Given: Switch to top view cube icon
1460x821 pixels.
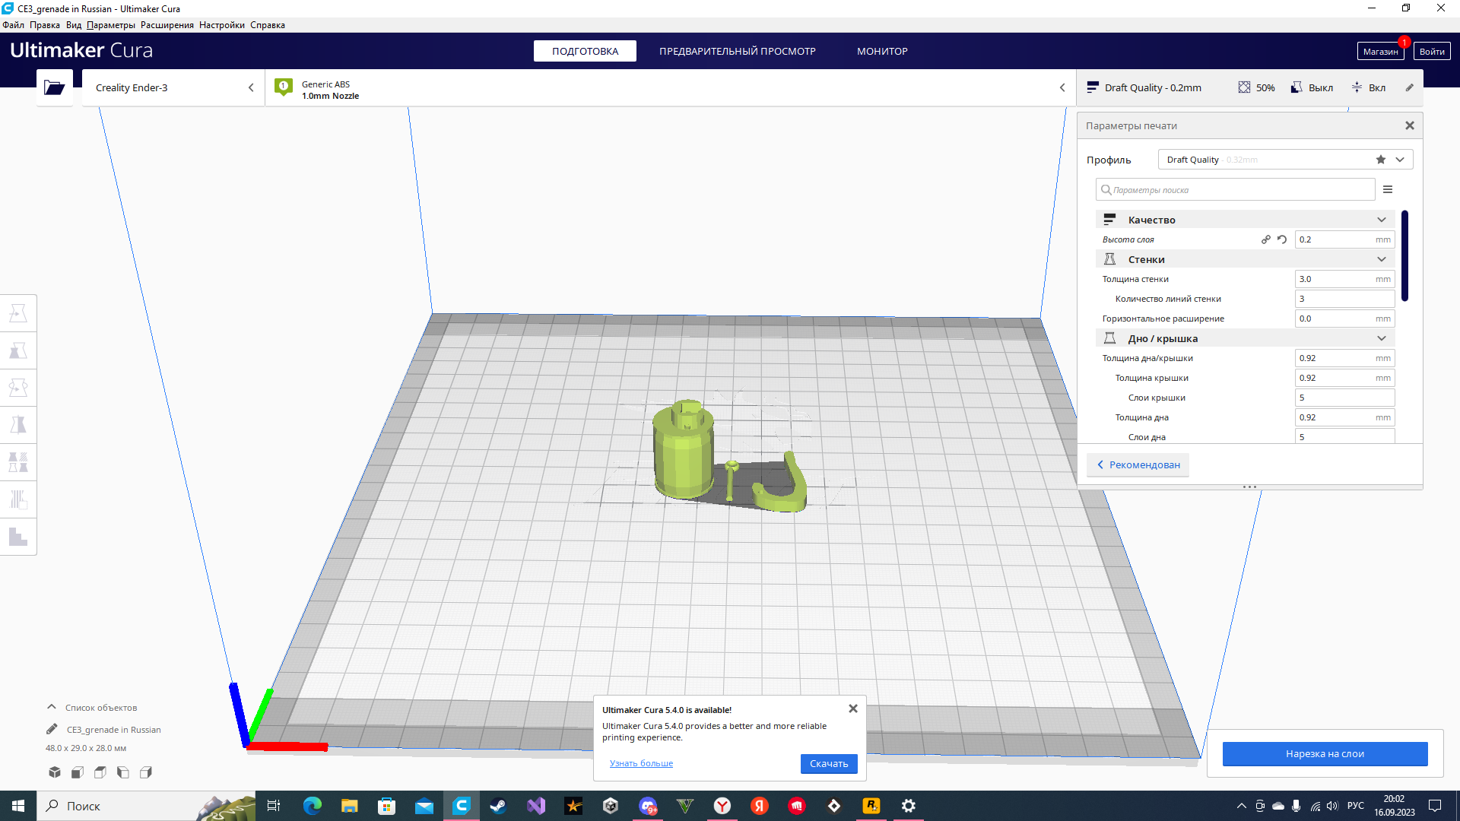Looking at the screenshot, I should 100,772.
